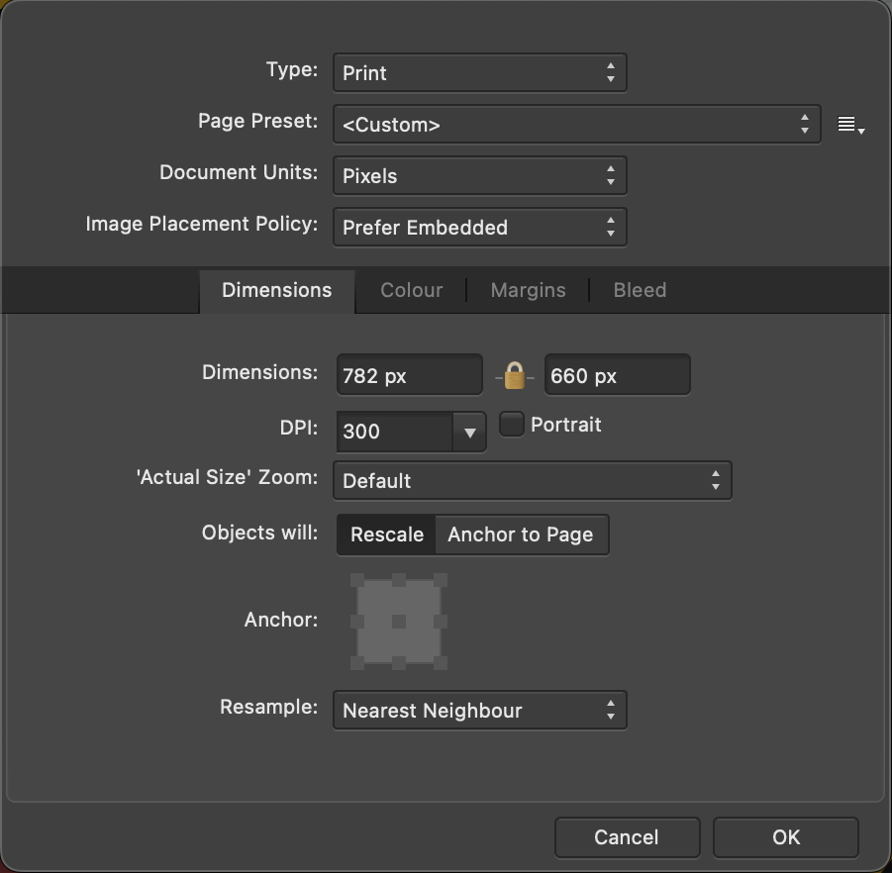The height and width of the screenshot is (873, 892).
Task: Open the Type dropdown showing Print
Action: click(479, 72)
